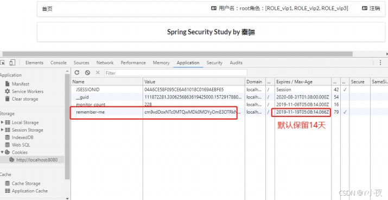Expand the Session Storage tree node
Viewport: 388px width, 200px height.
(2, 130)
